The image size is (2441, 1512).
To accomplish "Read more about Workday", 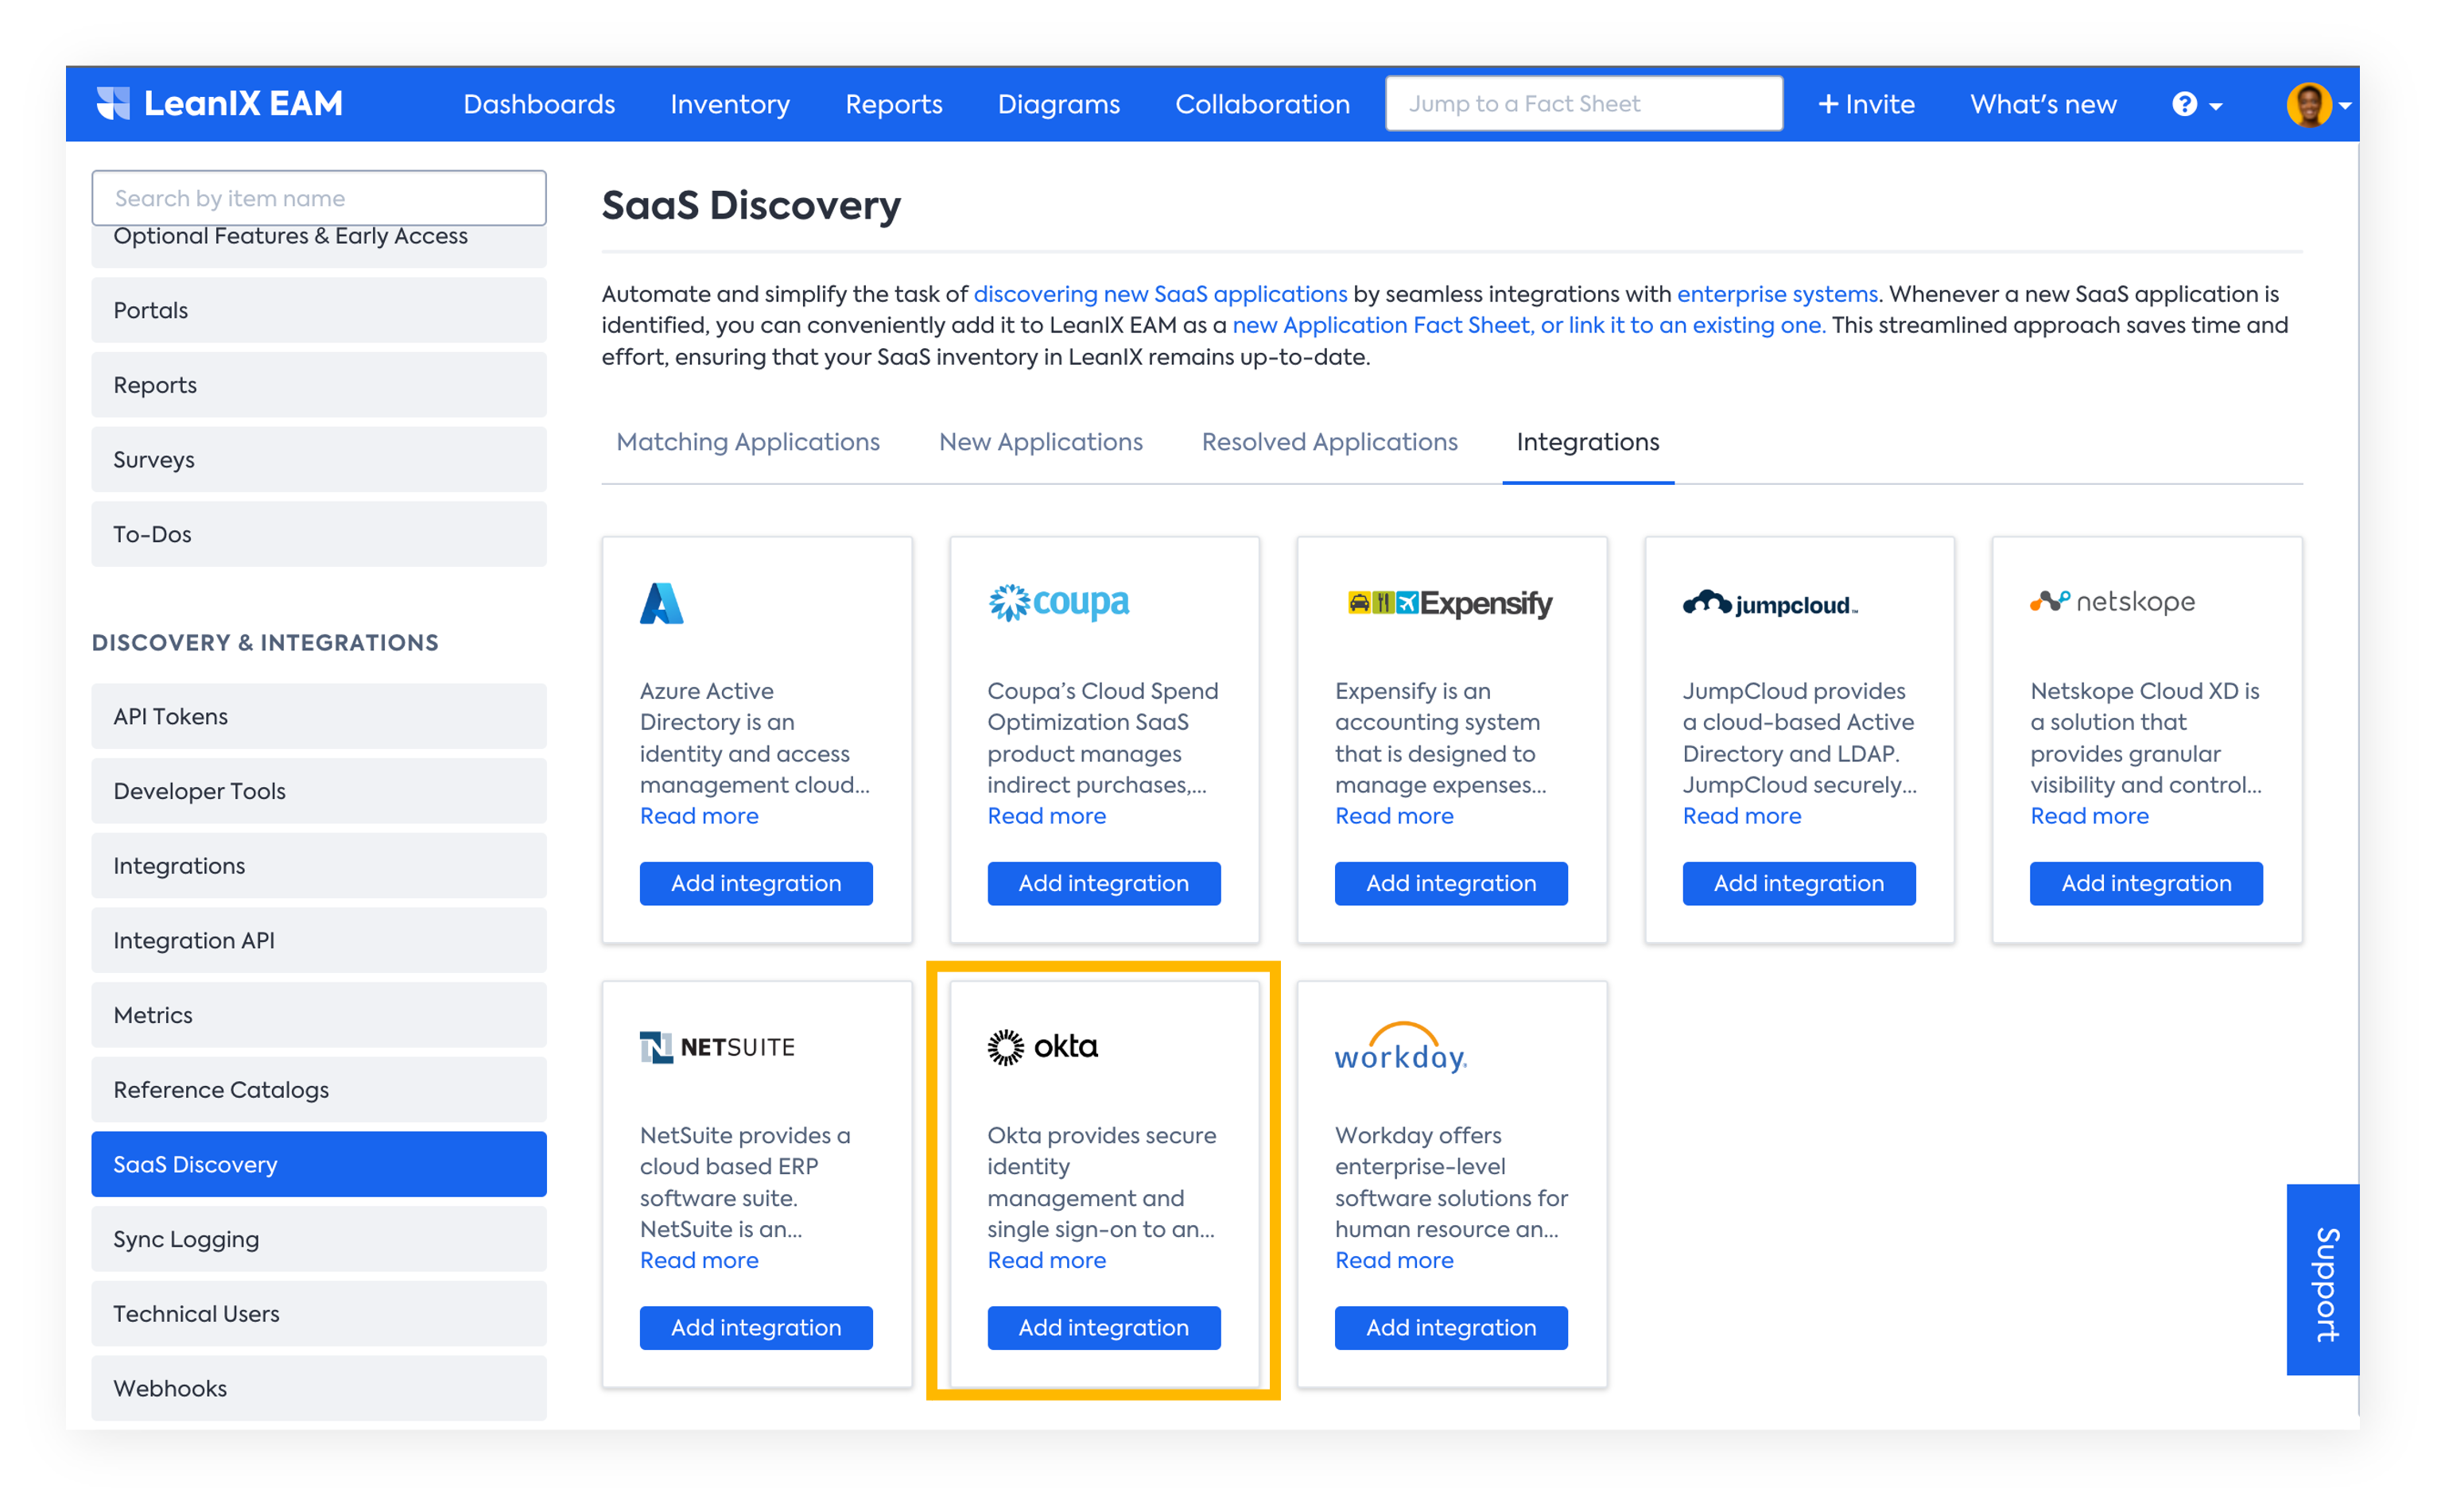I will click(1394, 1260).
